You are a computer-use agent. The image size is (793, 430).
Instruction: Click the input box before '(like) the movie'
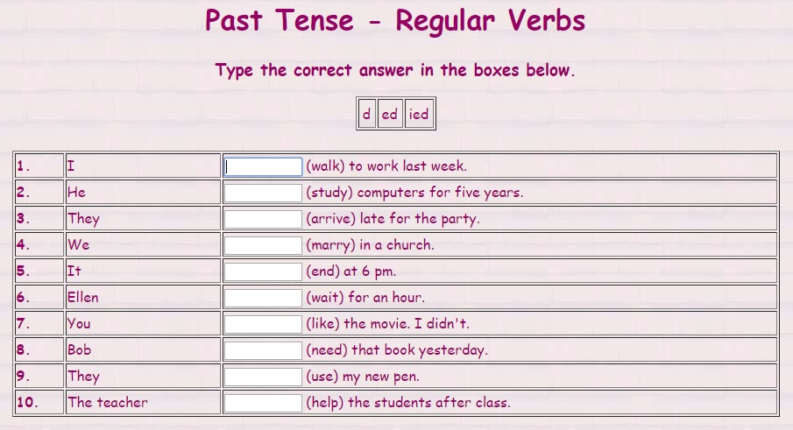point(263,324)
